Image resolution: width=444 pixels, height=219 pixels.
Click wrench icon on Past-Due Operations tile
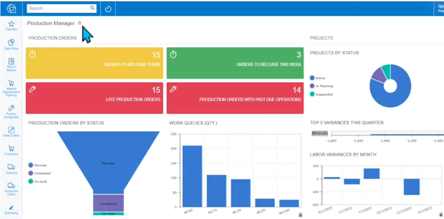point(173,90)
